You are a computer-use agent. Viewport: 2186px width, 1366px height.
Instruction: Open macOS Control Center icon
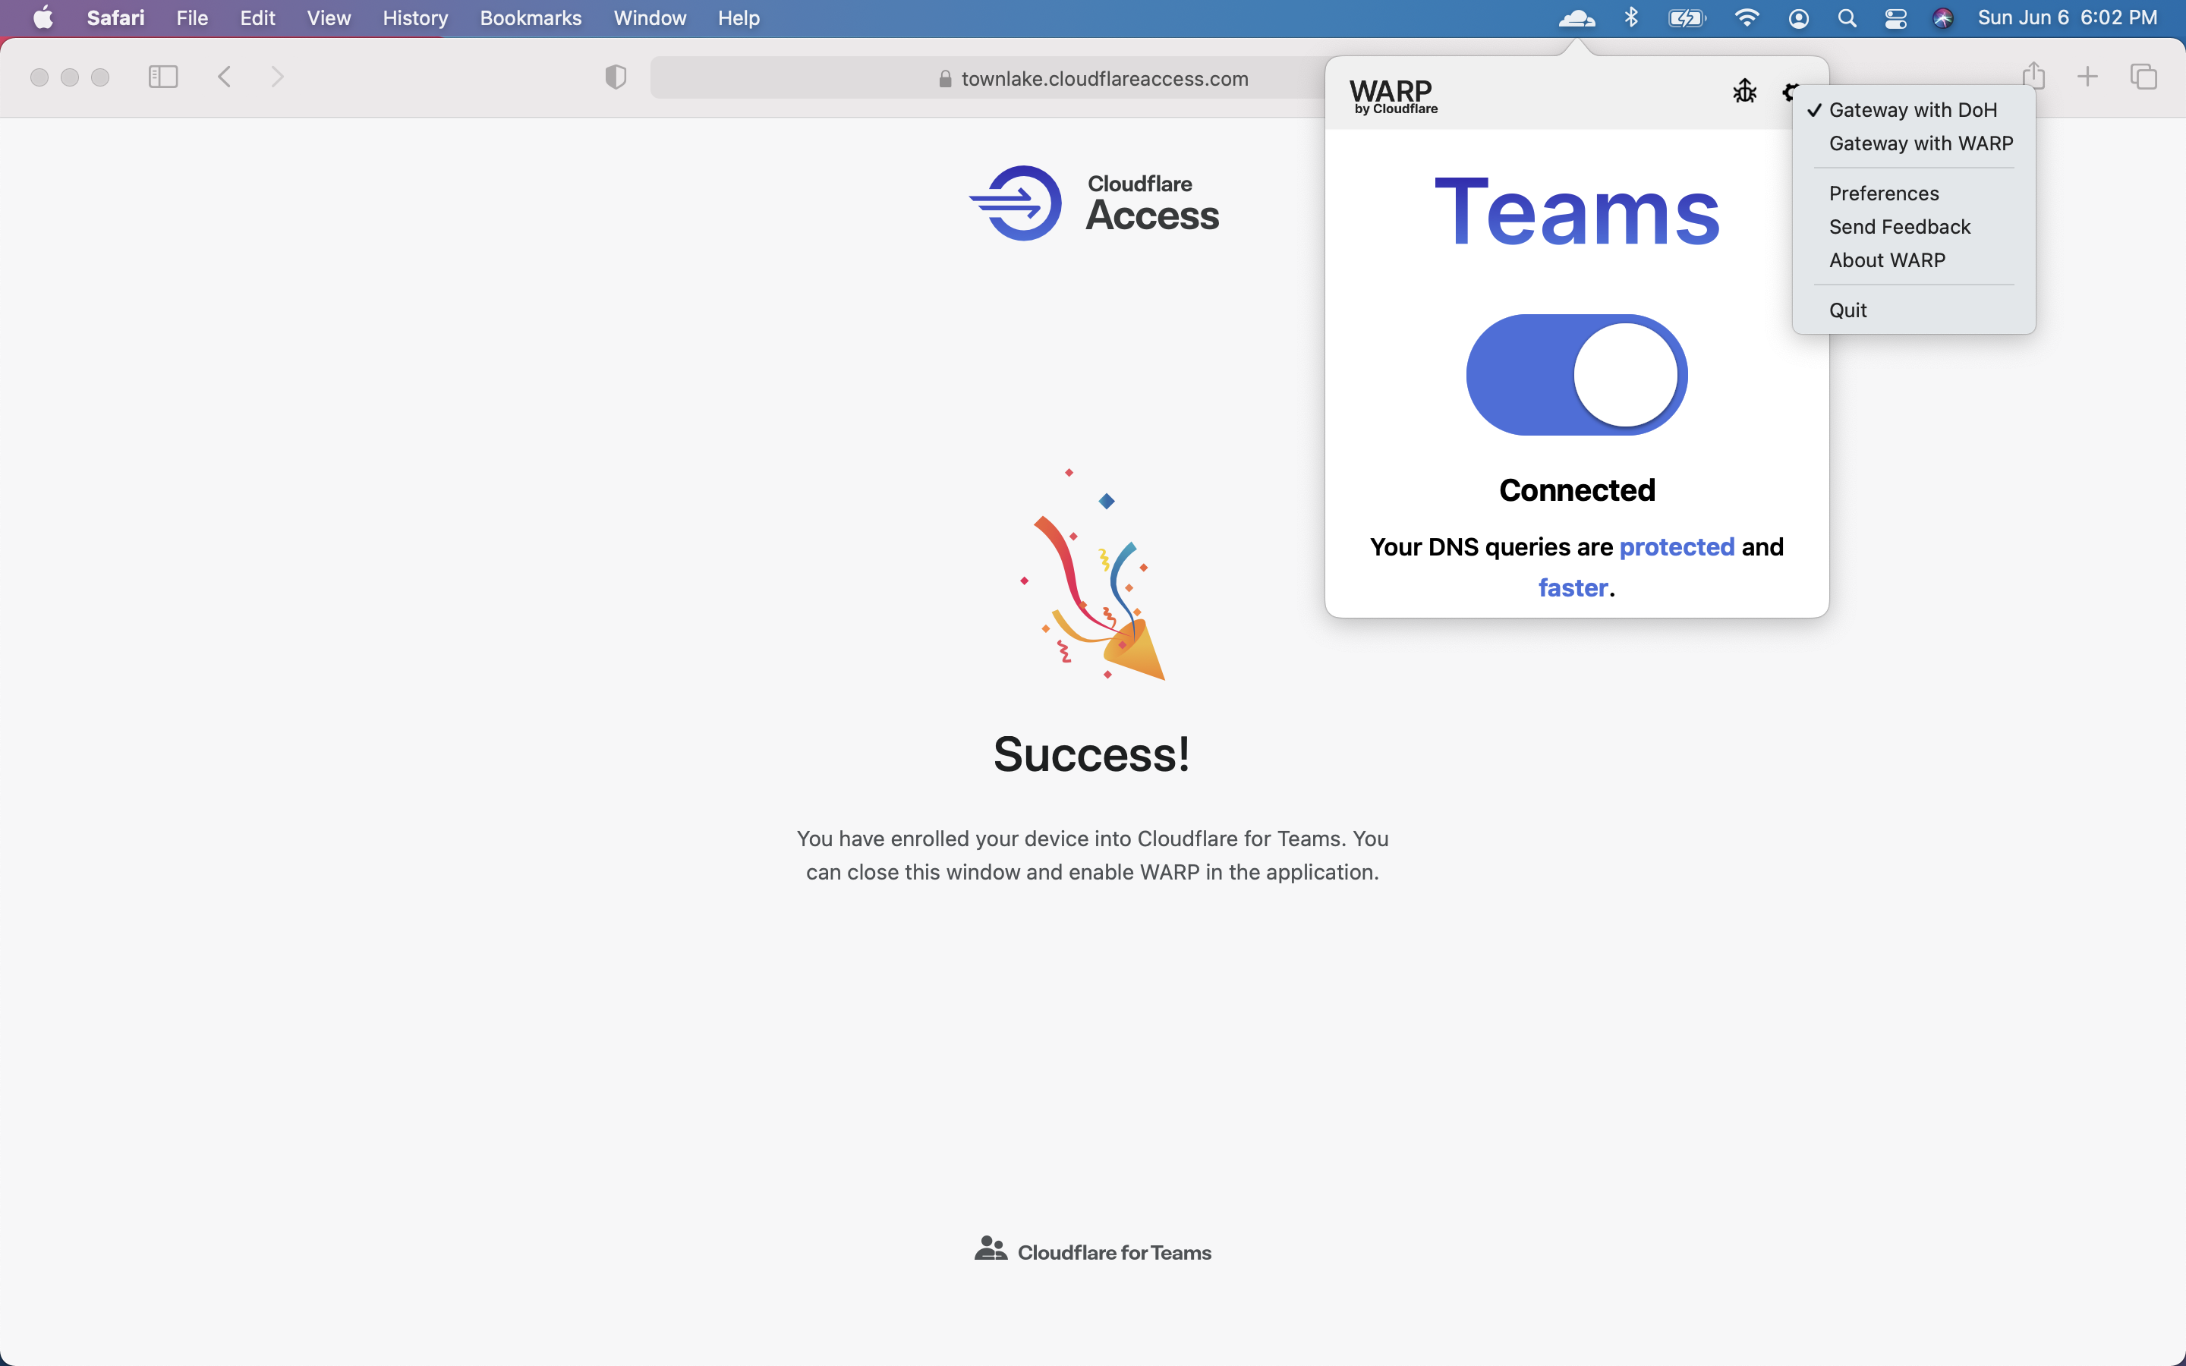1895,18
